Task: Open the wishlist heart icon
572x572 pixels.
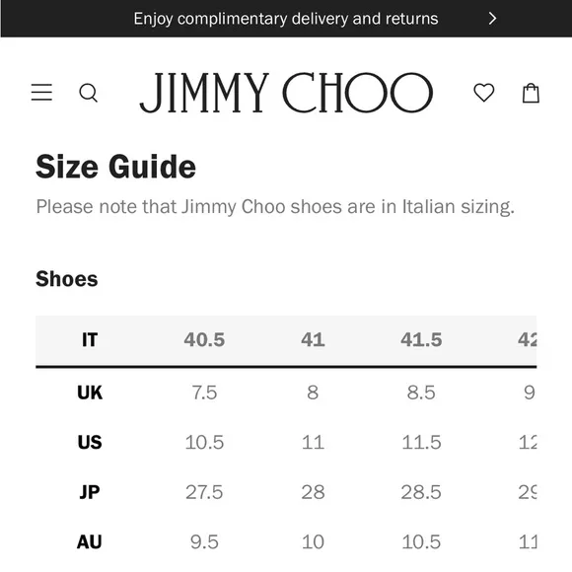Action: [x=483, y=93]
